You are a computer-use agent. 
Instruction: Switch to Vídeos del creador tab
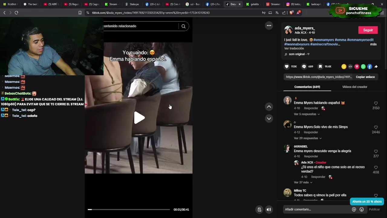[x=355, y=87]
